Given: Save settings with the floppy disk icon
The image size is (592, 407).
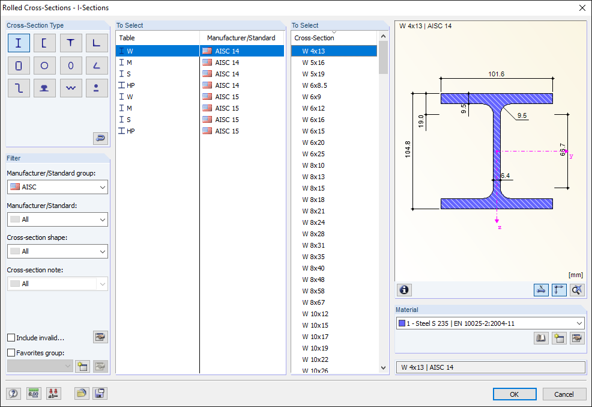Looking at the screenshot, I should tap(100, 393).
